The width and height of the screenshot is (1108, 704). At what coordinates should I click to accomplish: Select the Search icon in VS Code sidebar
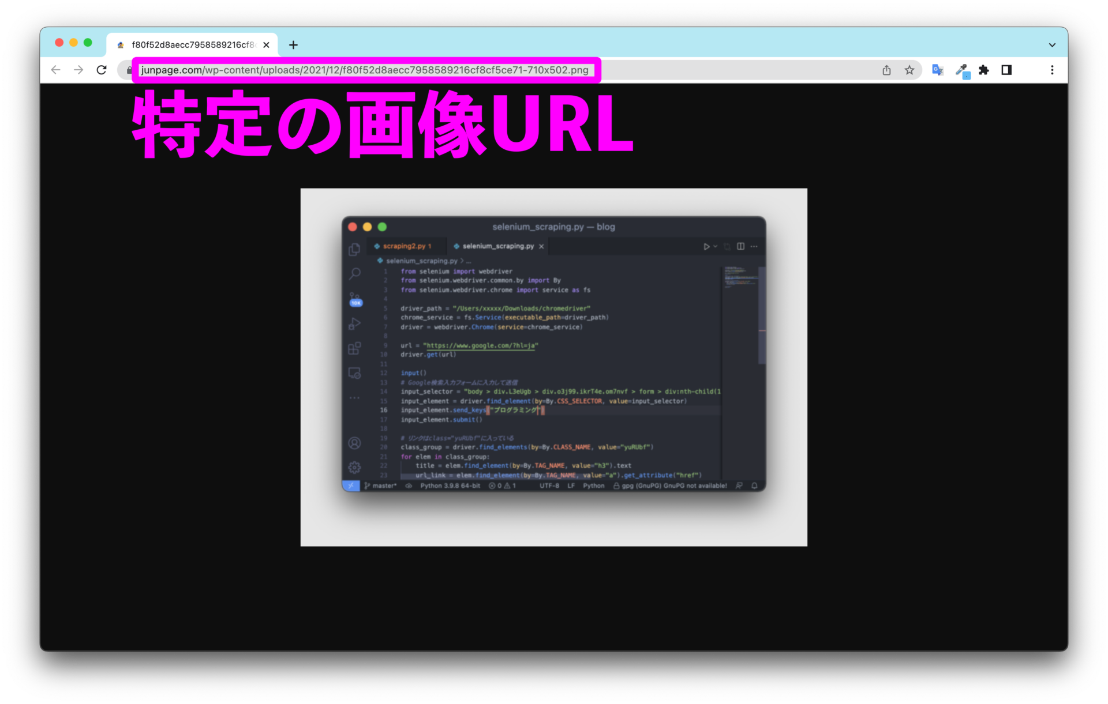click(x=354, y=273)
